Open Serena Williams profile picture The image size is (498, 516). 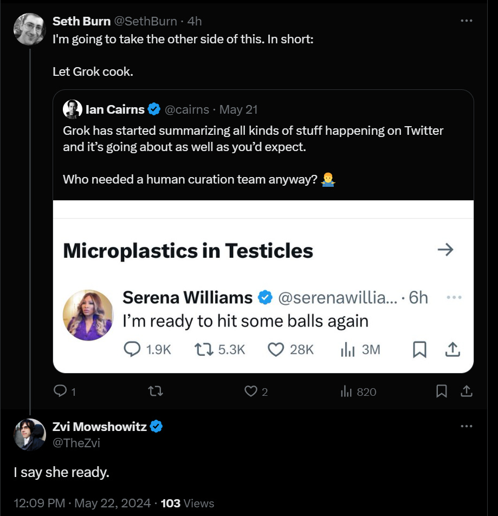(88, 315)
